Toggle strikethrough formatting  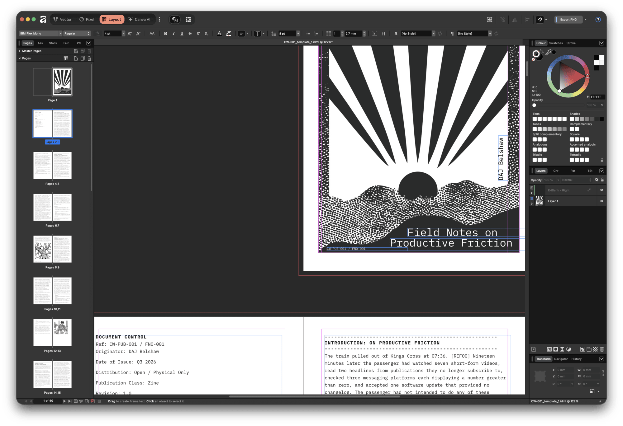click(190, 34)
